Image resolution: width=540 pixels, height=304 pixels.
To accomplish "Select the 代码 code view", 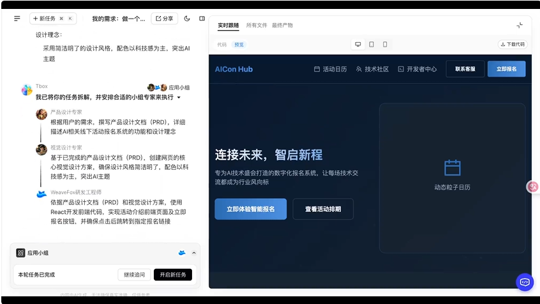I will pyautogui.click(x=221, y=45).
